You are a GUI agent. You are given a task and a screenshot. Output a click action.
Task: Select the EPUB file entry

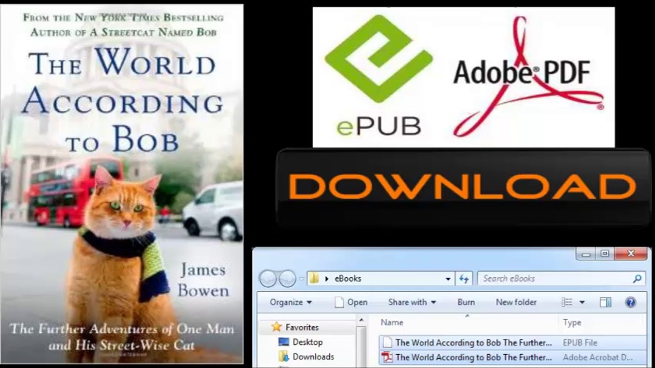click(473, 342)
